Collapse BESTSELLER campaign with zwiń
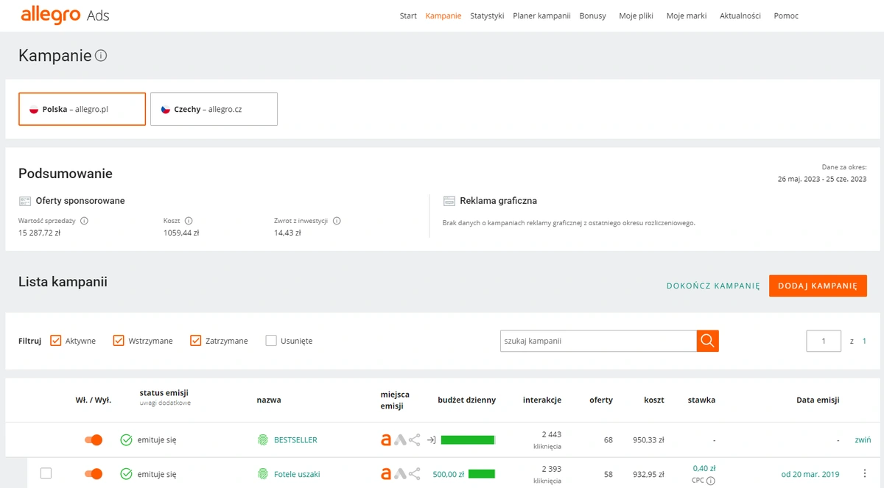The width and height of the screenshot is (884, 488). 863,440
